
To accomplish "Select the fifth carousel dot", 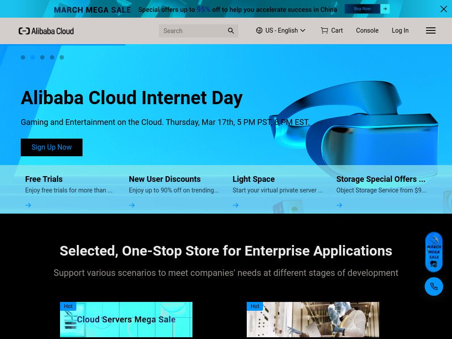I will point(62,57).
